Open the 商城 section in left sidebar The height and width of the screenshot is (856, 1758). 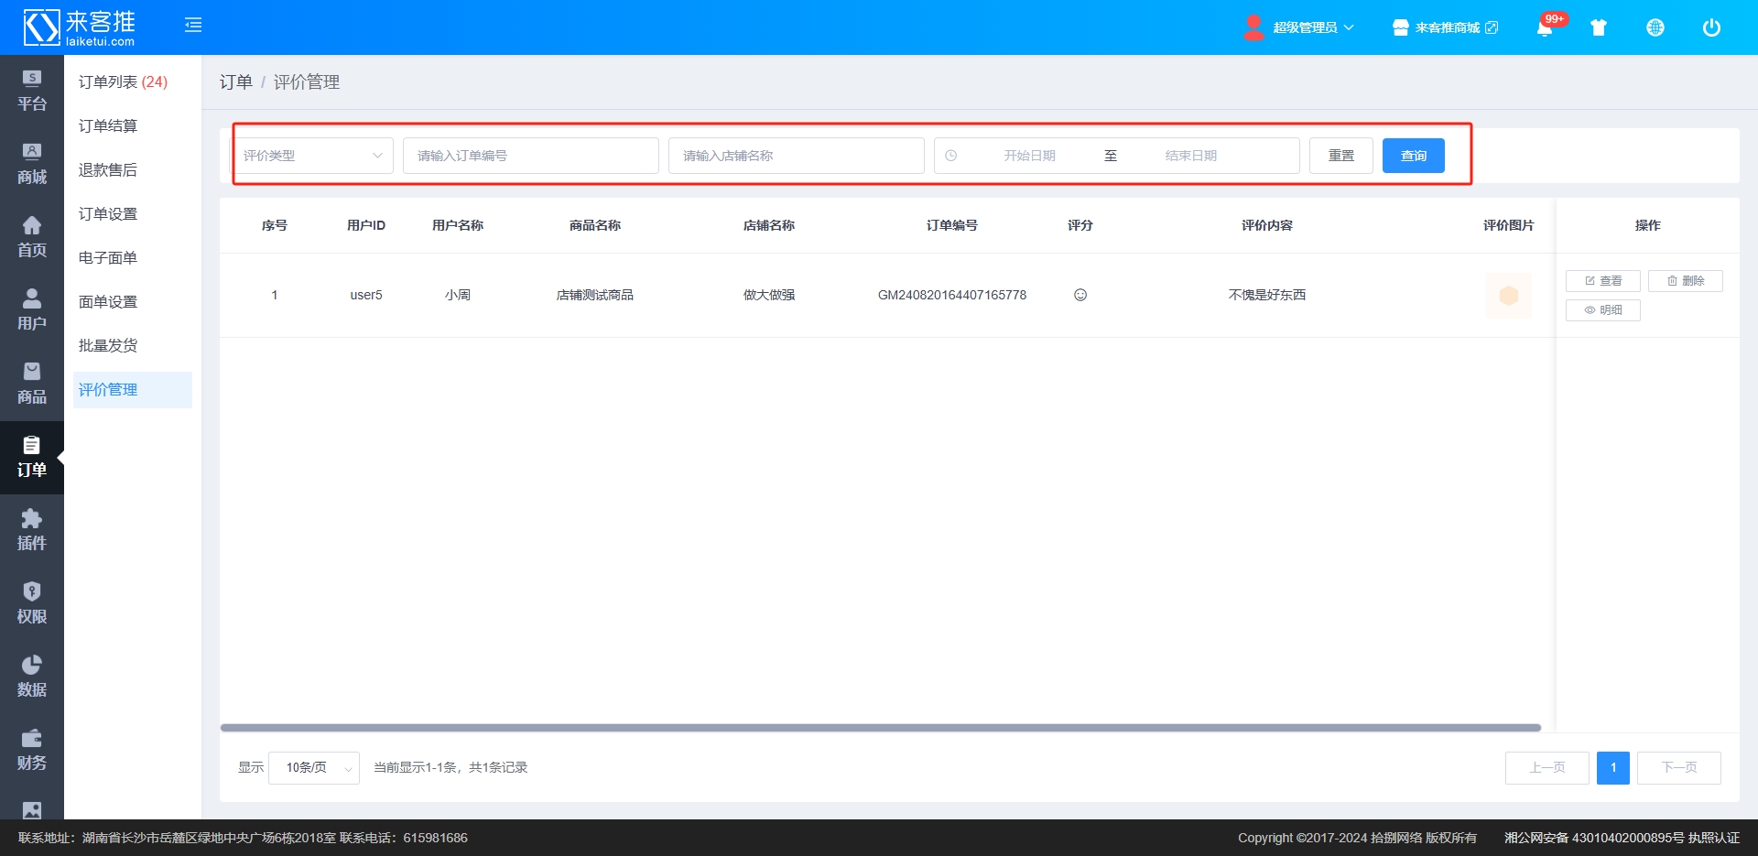click(32, 164)
